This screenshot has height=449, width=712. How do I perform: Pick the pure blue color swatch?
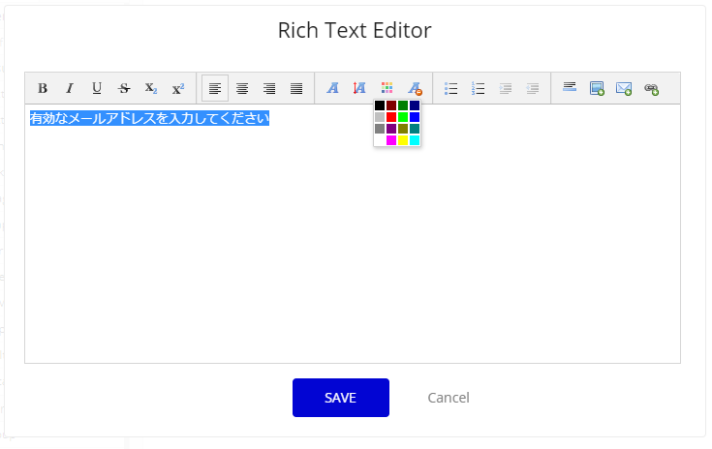coord(415,117)
